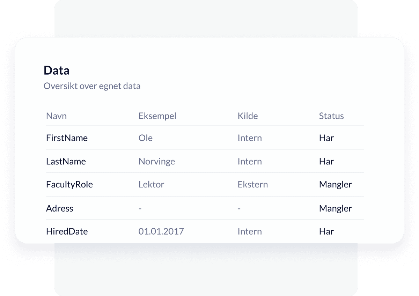Click Mangler status for Adress
Screen dimensions: 419x296
335,208
